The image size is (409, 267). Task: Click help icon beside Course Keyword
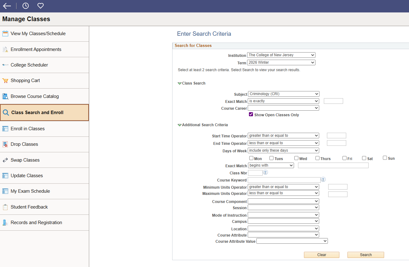323,180
